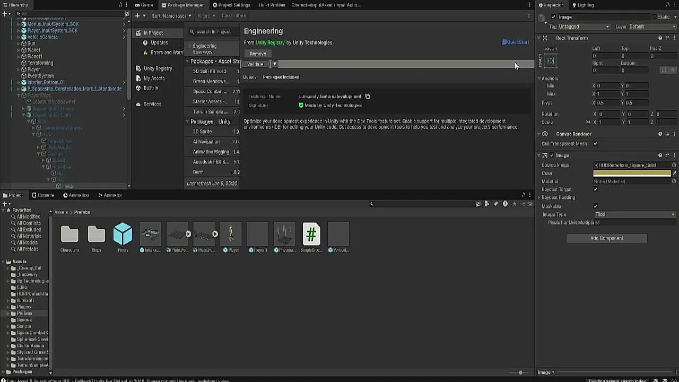Collapse the Anchors foldout
679x382 pixels.
click(x=539, y=79)
